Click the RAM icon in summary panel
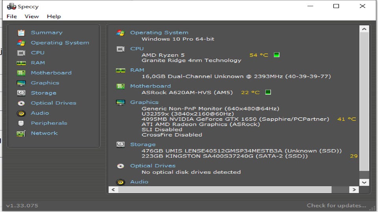The image size is (378, 212). coord(120,70)
